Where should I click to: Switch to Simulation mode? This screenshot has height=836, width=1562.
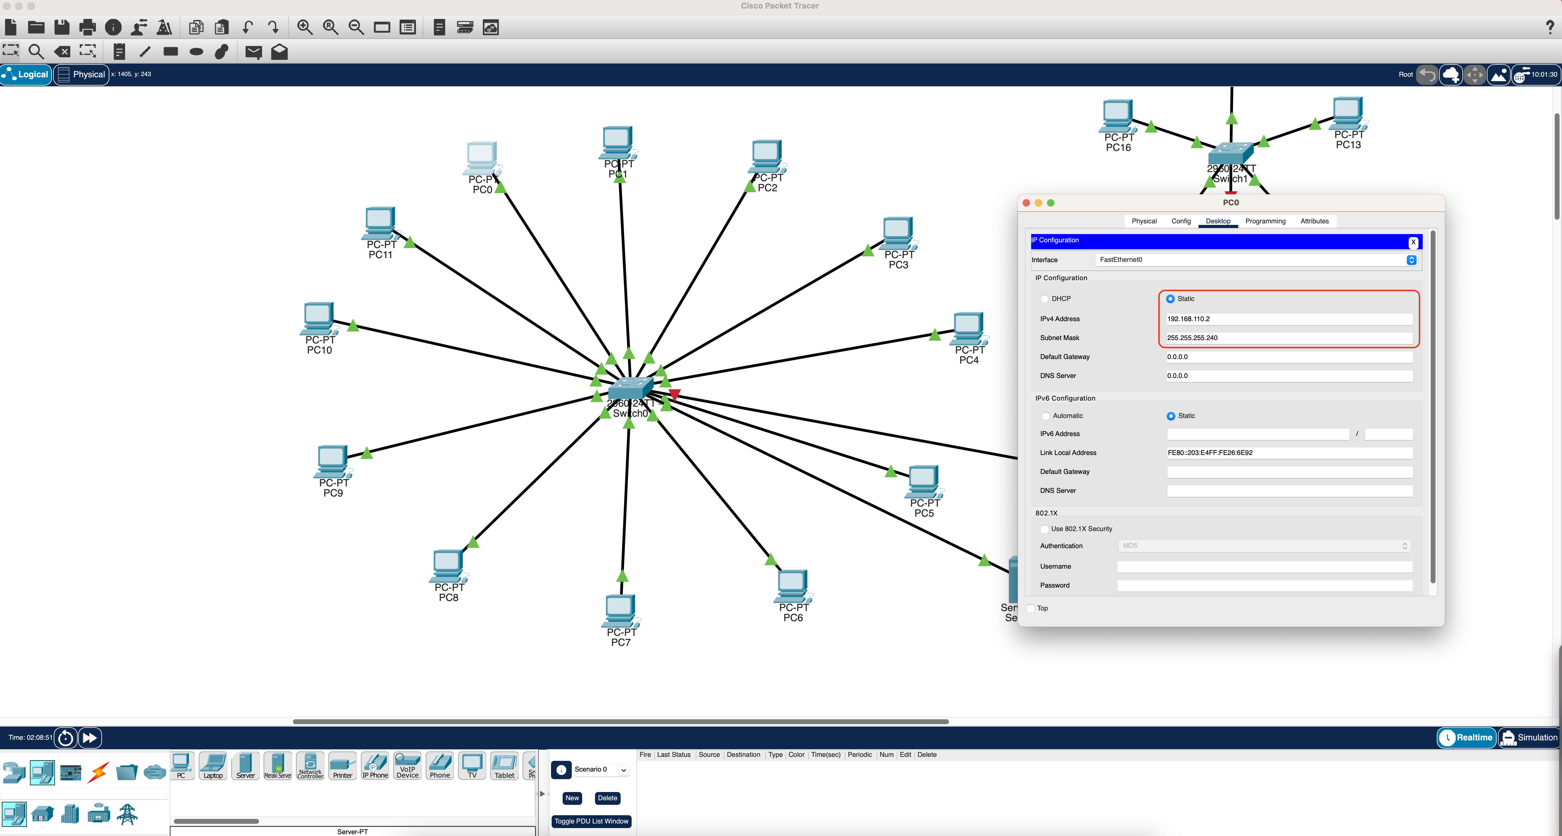tap(1529, 738)
